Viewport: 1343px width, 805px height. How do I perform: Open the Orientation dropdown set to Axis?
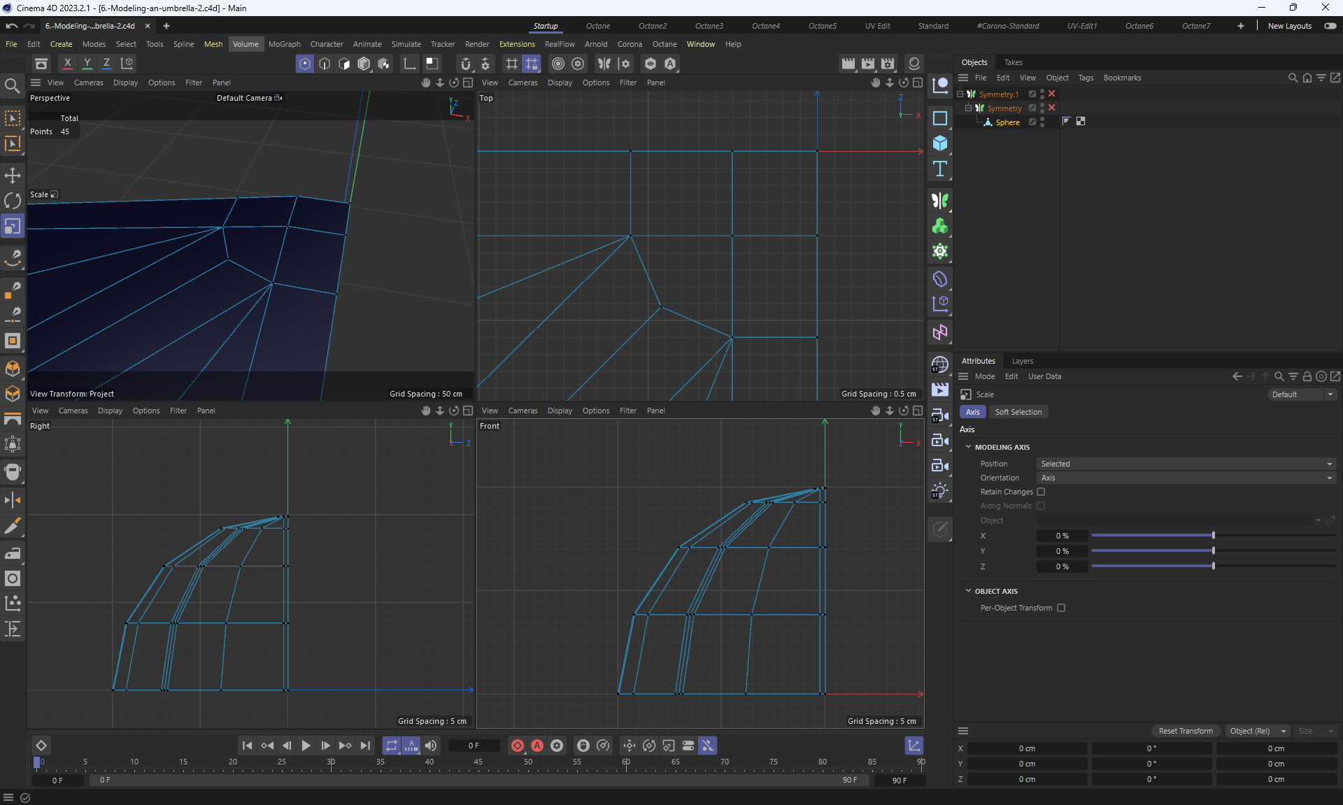(x=1186, y=478)
